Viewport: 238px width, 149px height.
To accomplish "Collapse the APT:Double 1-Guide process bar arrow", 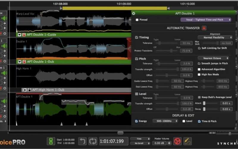I will point(19,35).
